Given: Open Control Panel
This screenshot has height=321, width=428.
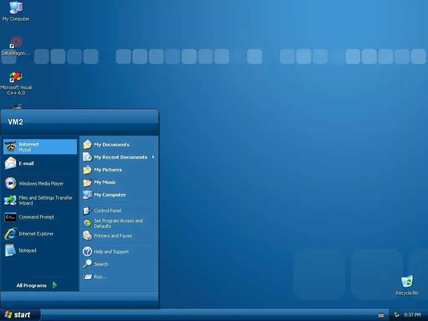Looking at the screenshot, I should [x=119, y=211].
